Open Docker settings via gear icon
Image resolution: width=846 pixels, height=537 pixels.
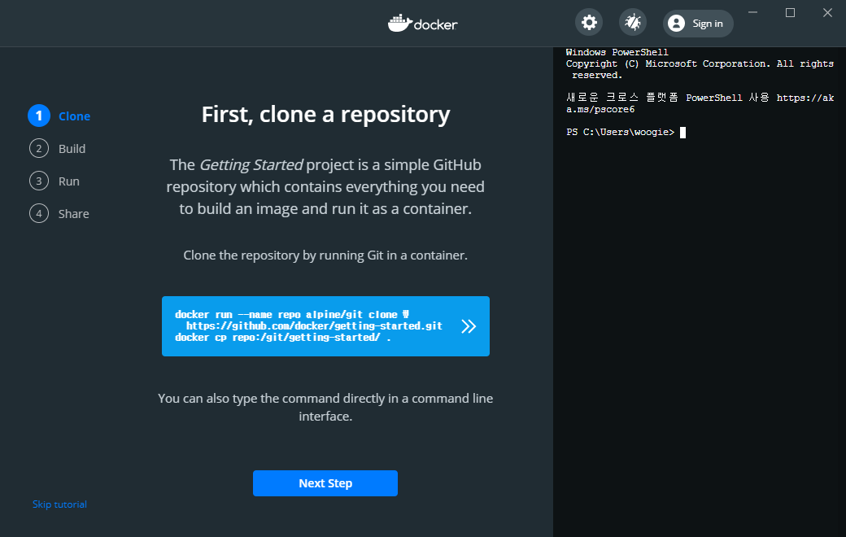(x=589, y=23)
